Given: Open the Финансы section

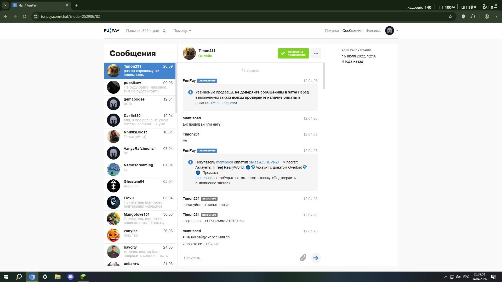Looking at the screenshot, I should (x=373, y=31).
